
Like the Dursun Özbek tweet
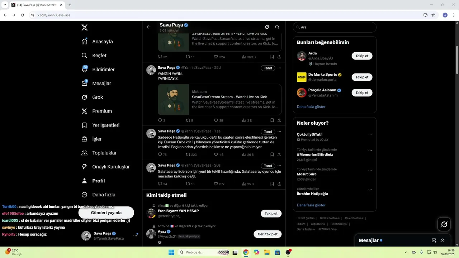(x=216, y=154)
